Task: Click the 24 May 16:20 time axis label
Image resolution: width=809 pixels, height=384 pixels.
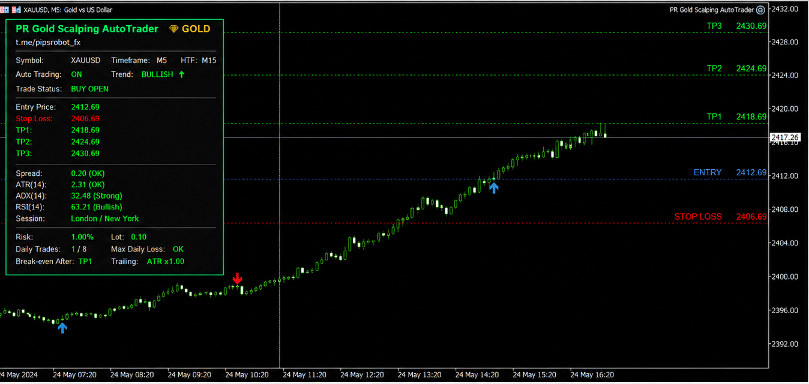Action: tap(592, 374)
